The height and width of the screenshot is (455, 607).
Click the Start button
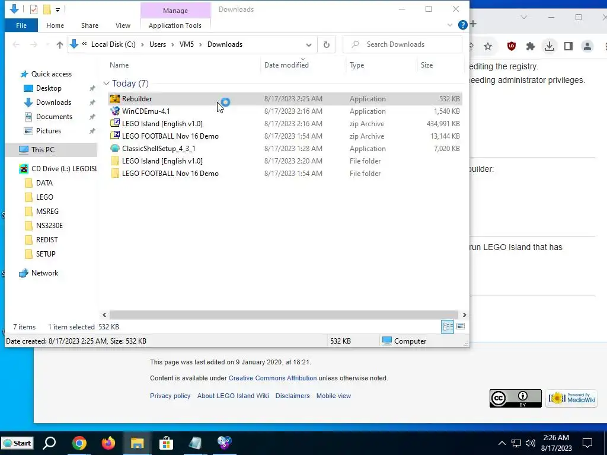[17, 443]
